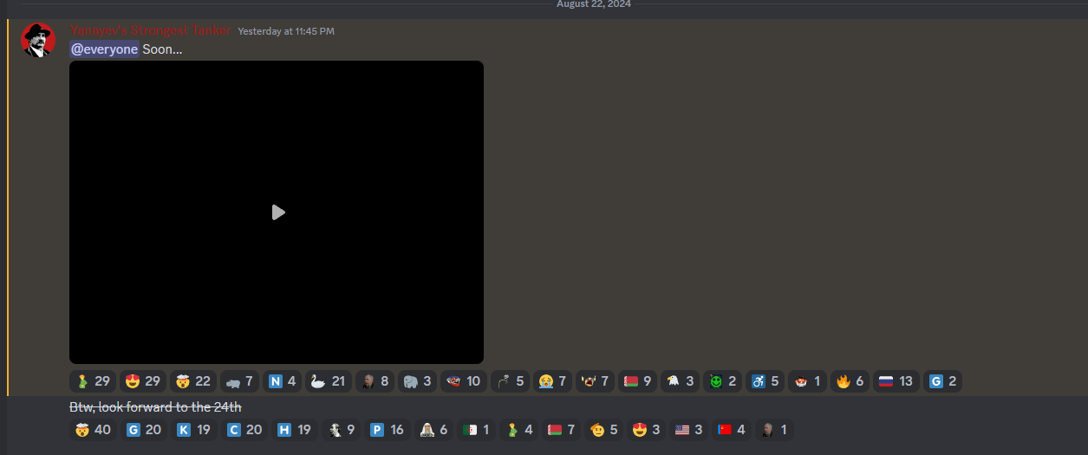Toggle exploding head reaction with count 22

(194, 381)
